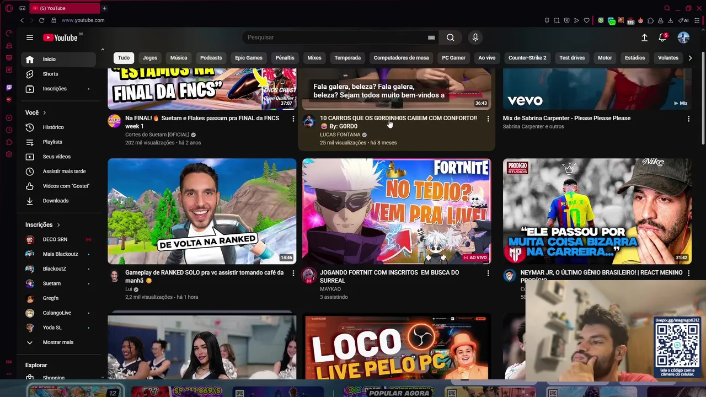706x397 pixels.
Task: Open video title Na FINAL Suetam e Flakes
Action: 202,122
